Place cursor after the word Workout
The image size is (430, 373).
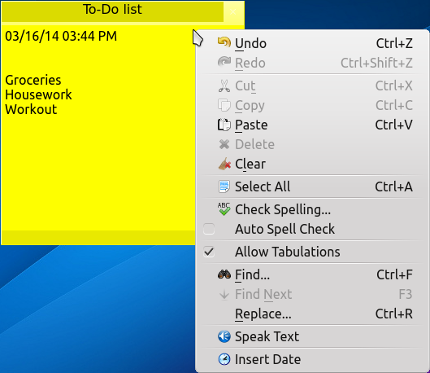click(x=58, y=109)
